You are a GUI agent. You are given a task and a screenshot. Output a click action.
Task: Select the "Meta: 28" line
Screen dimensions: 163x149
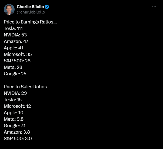coord(13,67)
